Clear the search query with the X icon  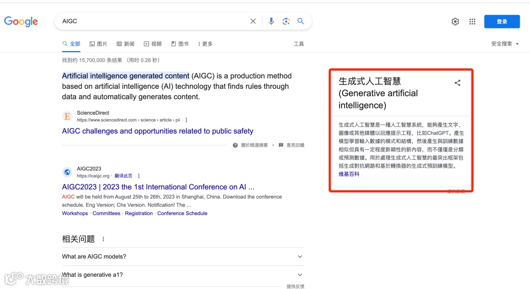[x=253, y=21]
